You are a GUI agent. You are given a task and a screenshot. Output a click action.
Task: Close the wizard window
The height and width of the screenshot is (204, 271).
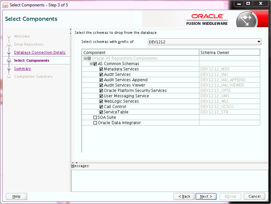coord(261,4)
